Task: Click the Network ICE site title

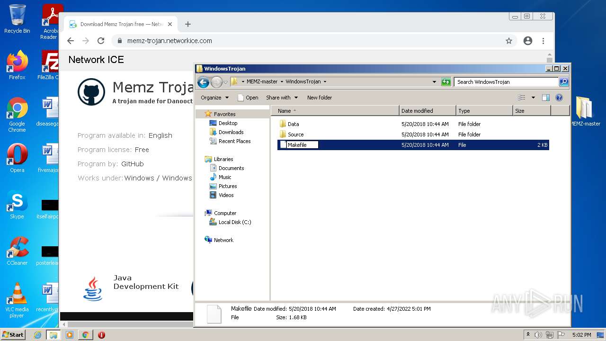Action: tap(96, 60)
